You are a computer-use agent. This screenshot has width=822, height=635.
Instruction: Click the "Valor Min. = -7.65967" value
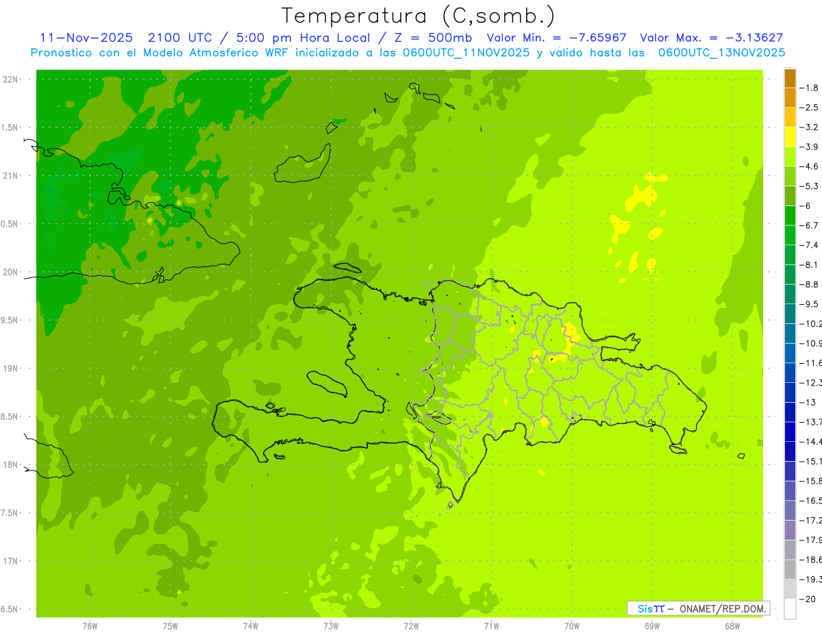coord(556,38)
